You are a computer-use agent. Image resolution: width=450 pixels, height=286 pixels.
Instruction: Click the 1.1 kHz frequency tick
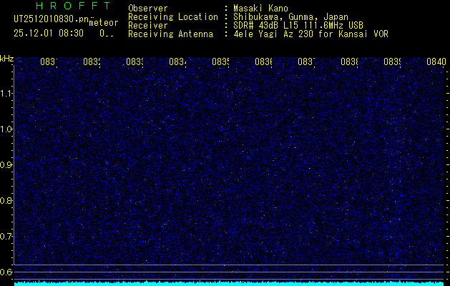pos(6,93)
